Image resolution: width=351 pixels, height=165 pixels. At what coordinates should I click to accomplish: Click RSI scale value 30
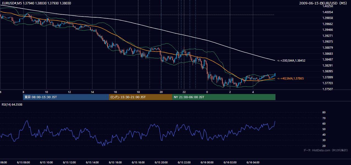coord(324,140)
